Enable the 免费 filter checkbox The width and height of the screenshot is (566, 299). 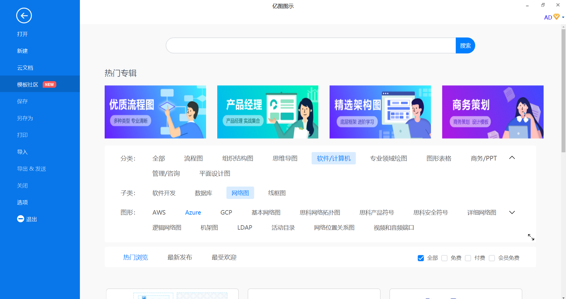point(444,258)
